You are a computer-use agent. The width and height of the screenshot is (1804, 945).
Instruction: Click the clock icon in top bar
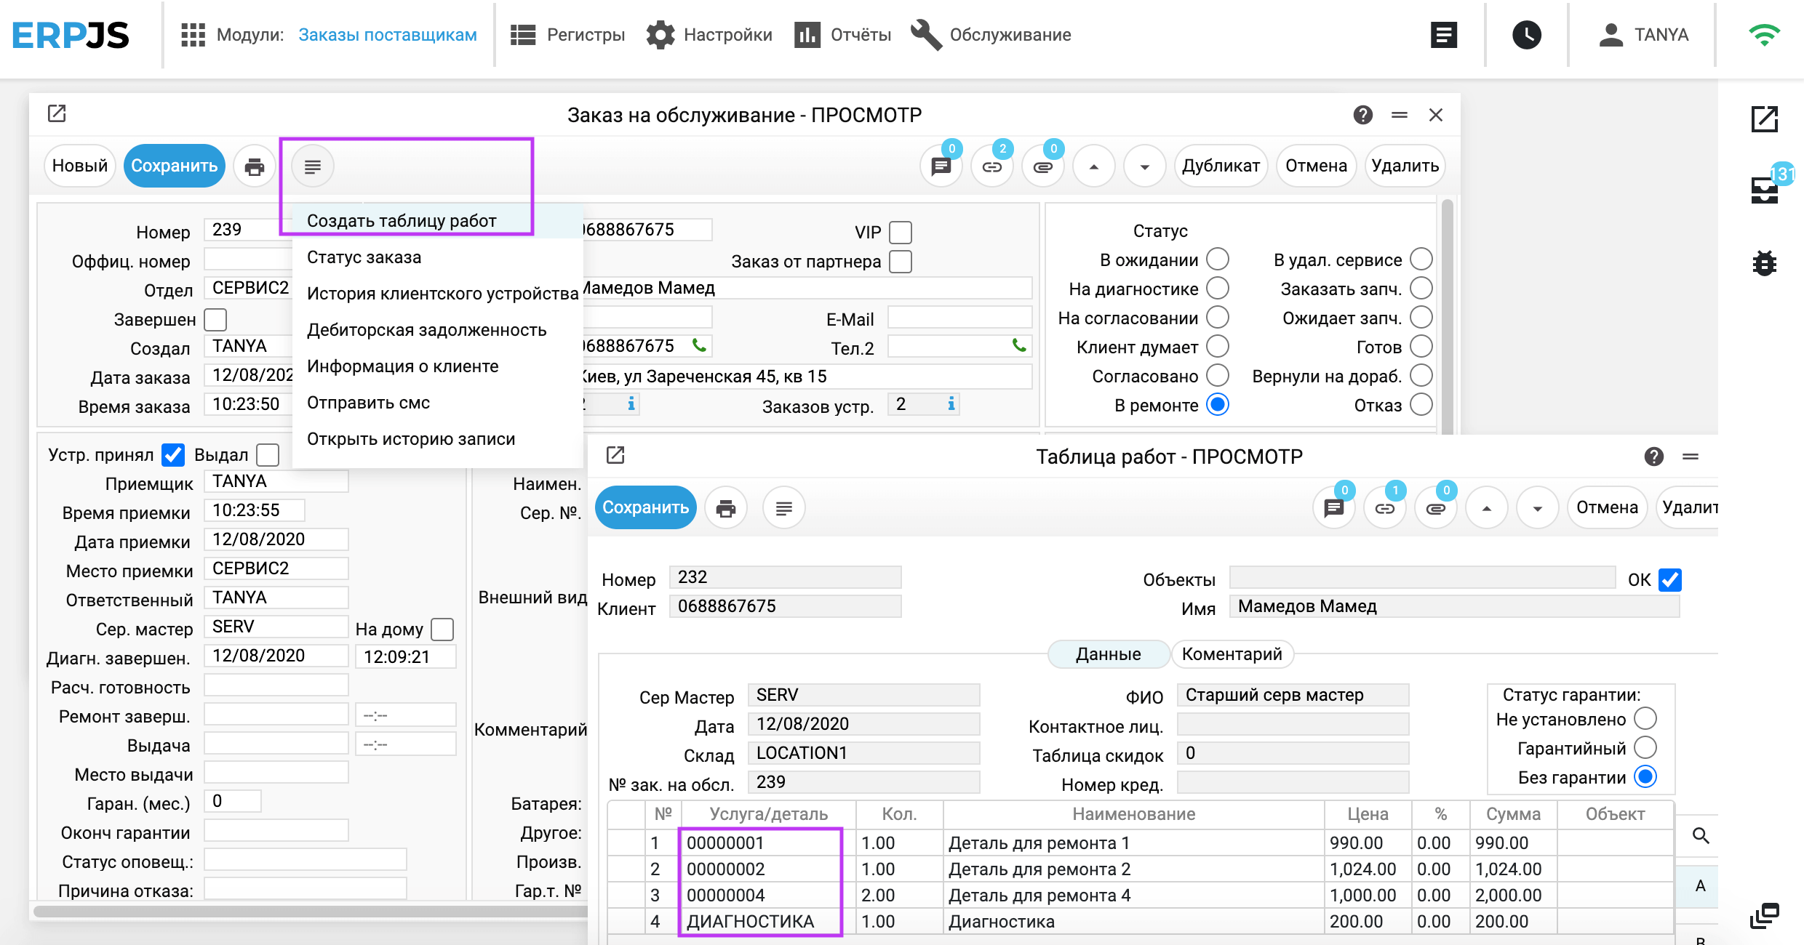(x=1526, y=35)
